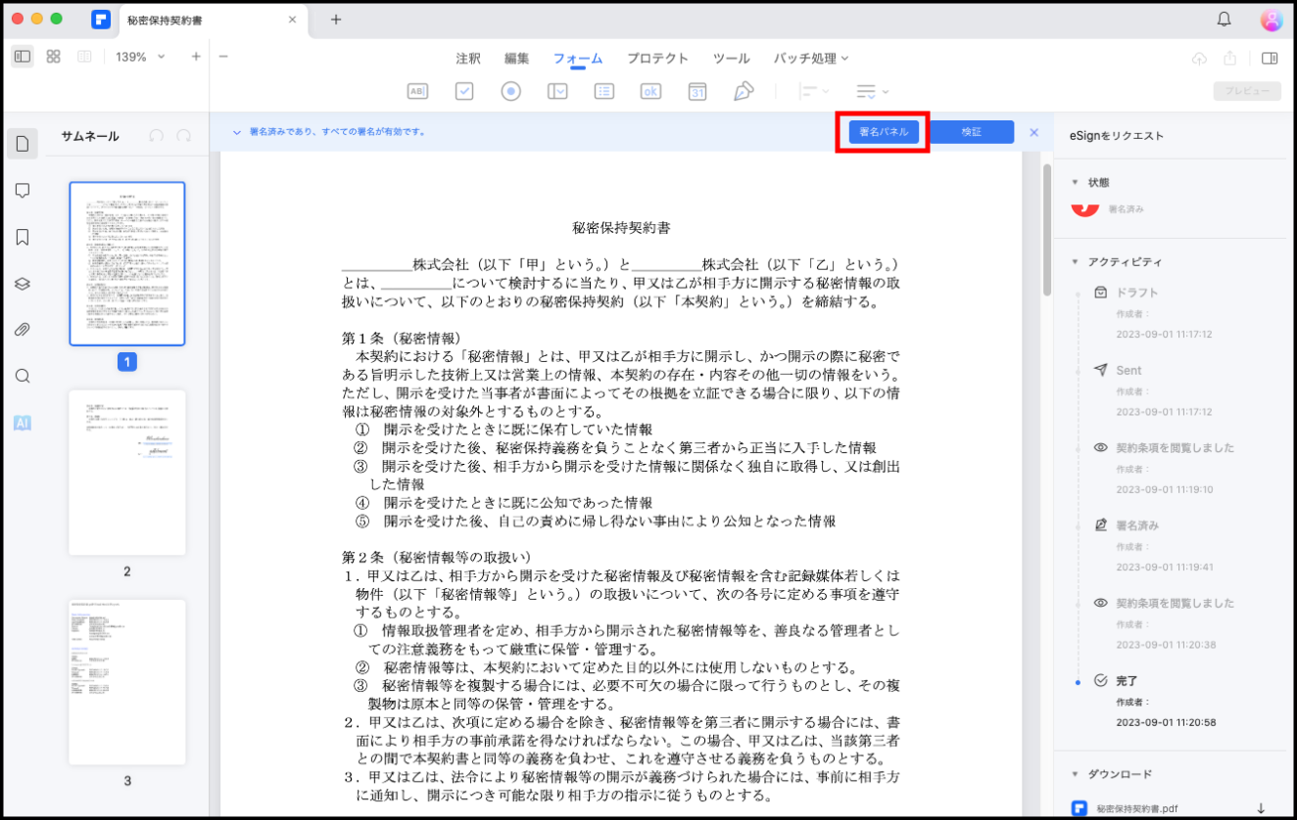The height and width of the screenshot is (820, 1297).
Task: Open the ツール tab
Action: click(x=731, y=59)
